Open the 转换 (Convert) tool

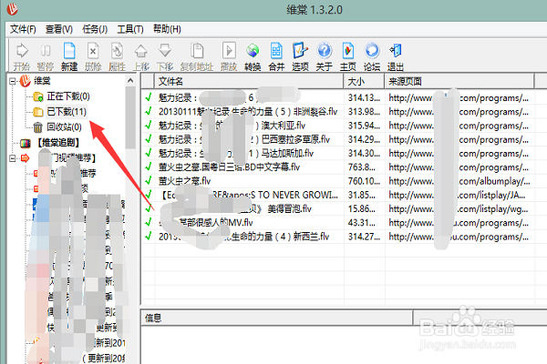(x=253, y=56)
